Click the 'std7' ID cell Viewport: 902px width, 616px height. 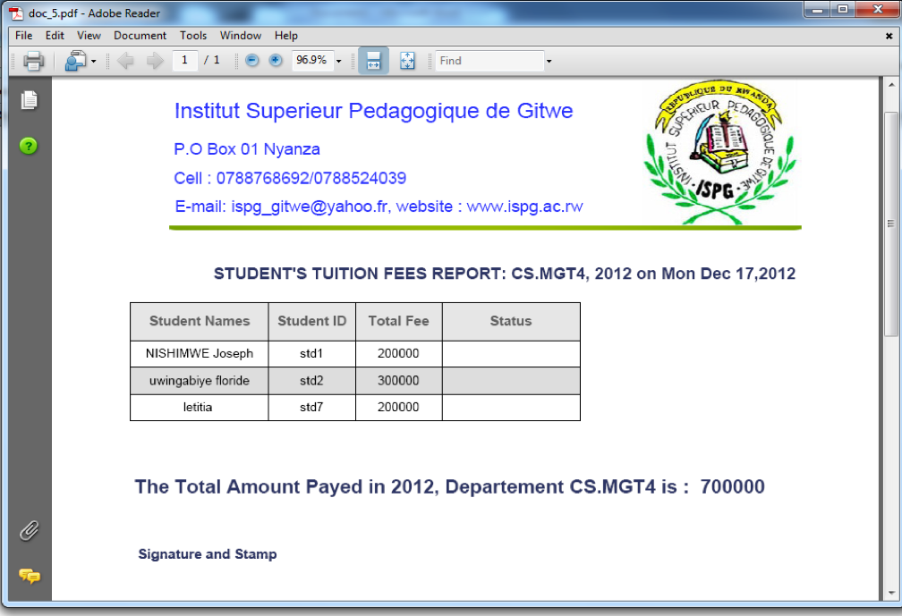click(311, 408)
